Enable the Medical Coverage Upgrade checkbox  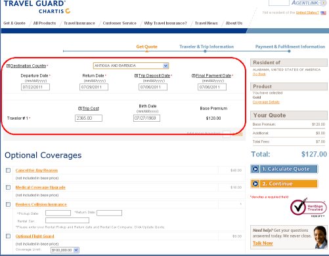point(8,187)
